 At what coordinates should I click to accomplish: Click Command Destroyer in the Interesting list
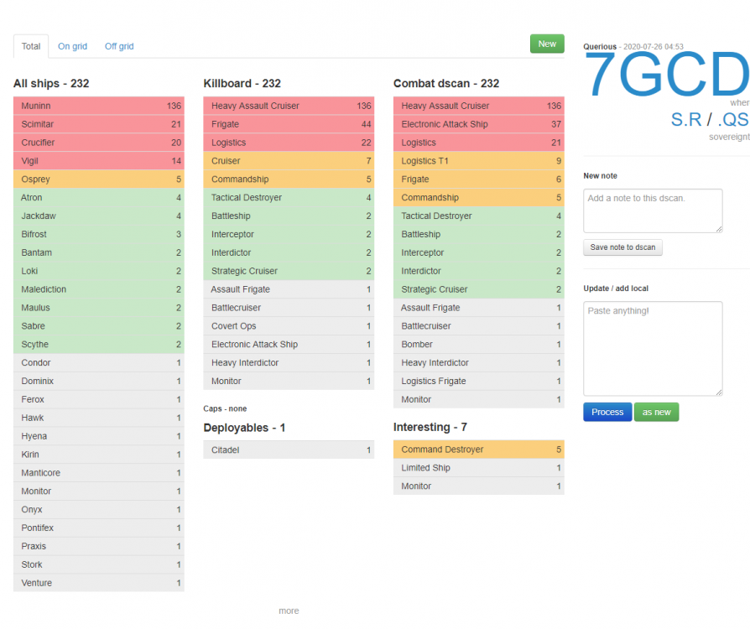pyautogui.click(x=478, y=450)
